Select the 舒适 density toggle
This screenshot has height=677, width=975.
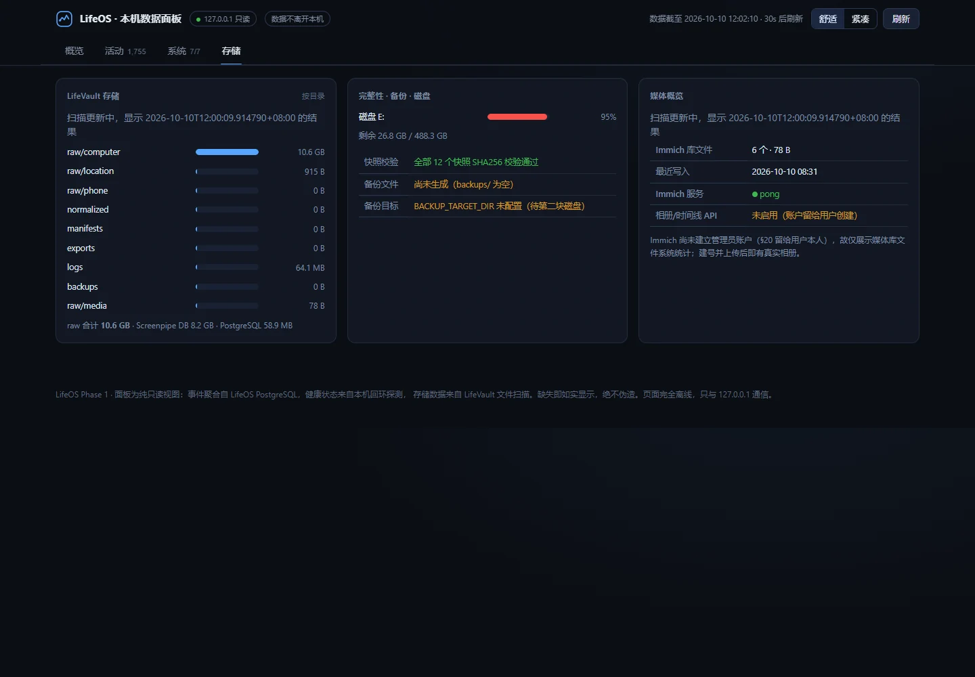click(828, 19)
